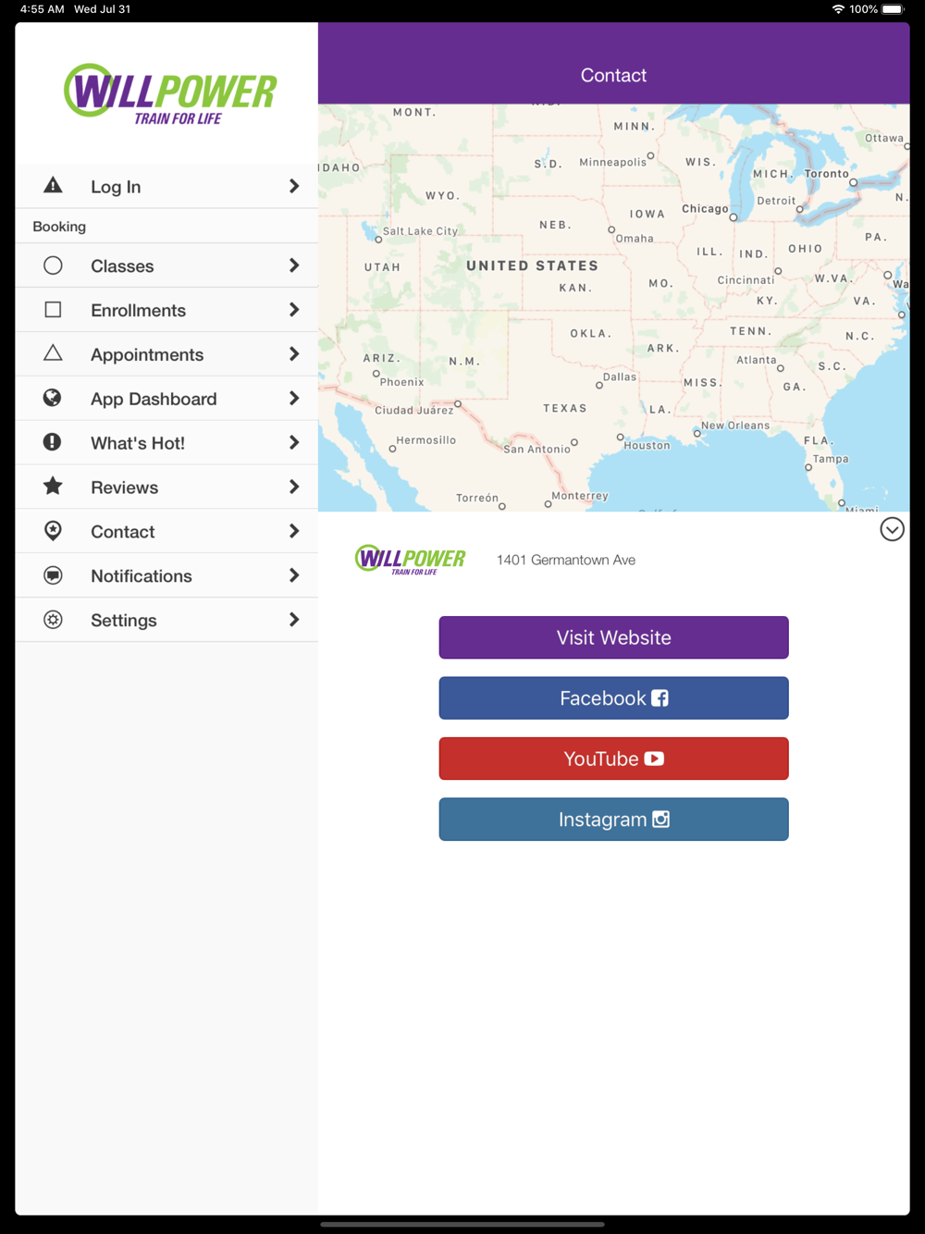Image resolution: width=925 pixels, height=1234 pixels.
Task: Tap the App Dashboard globe icon
Action: click(x=53, y=398)
